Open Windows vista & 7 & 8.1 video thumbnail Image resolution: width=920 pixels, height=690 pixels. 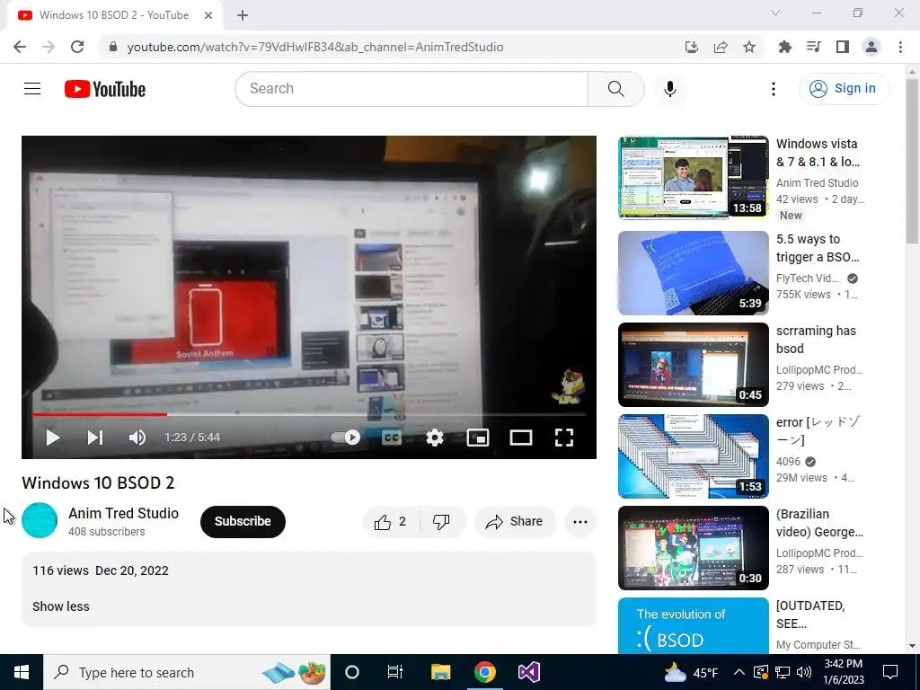(x=693, y=178)
